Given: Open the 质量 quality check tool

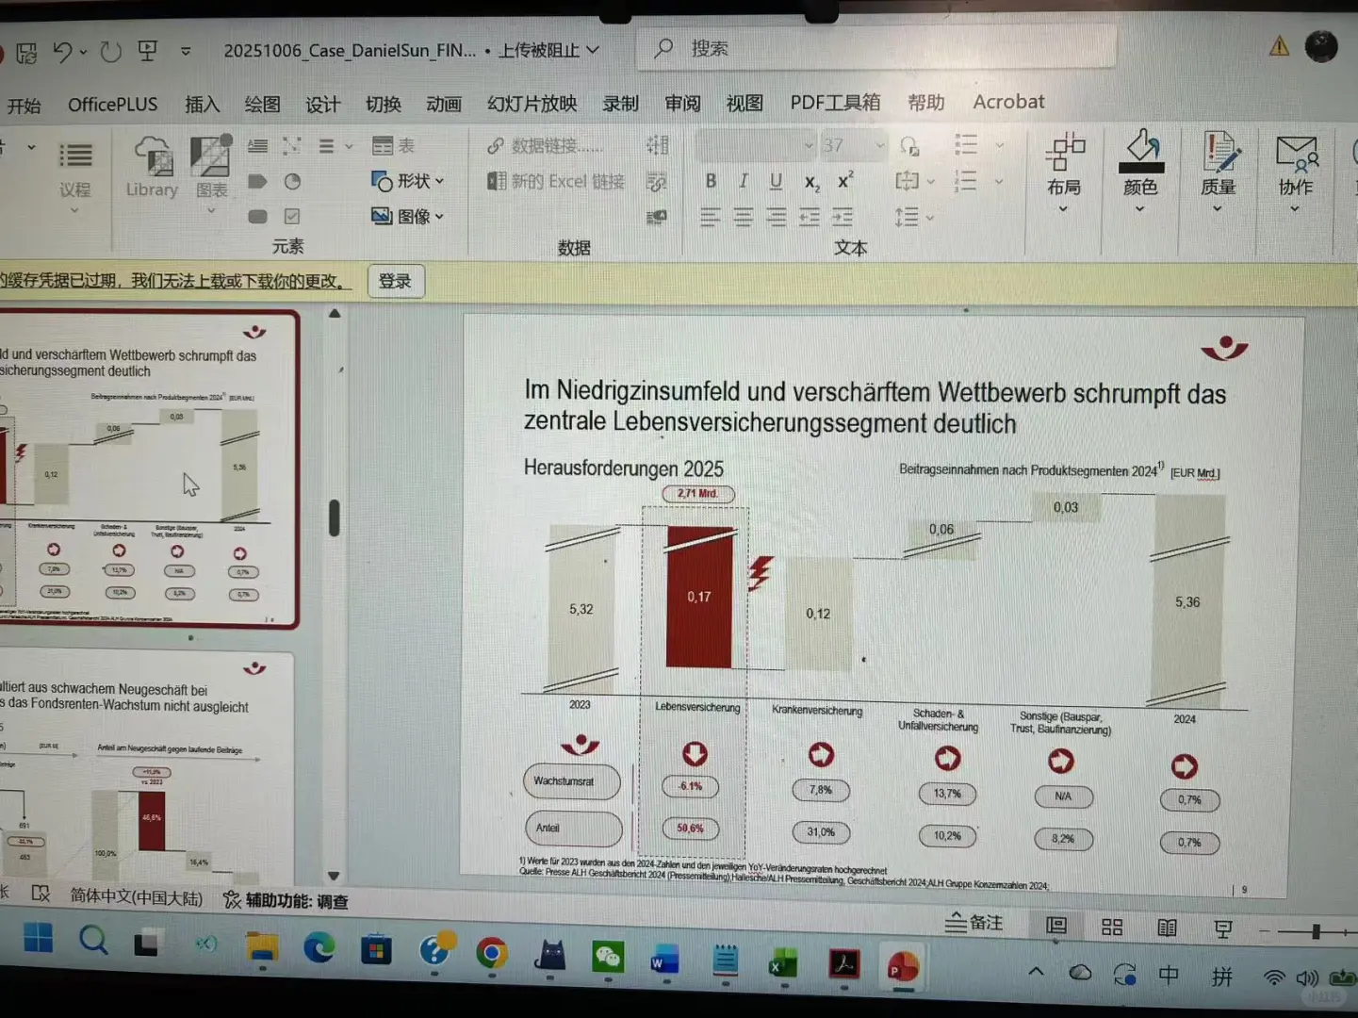Looking at the screenshot, I should click(1219, 170).
